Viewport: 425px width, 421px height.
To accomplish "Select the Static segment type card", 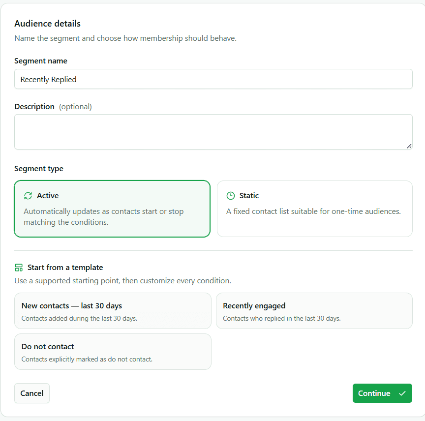I will [315, 209].
